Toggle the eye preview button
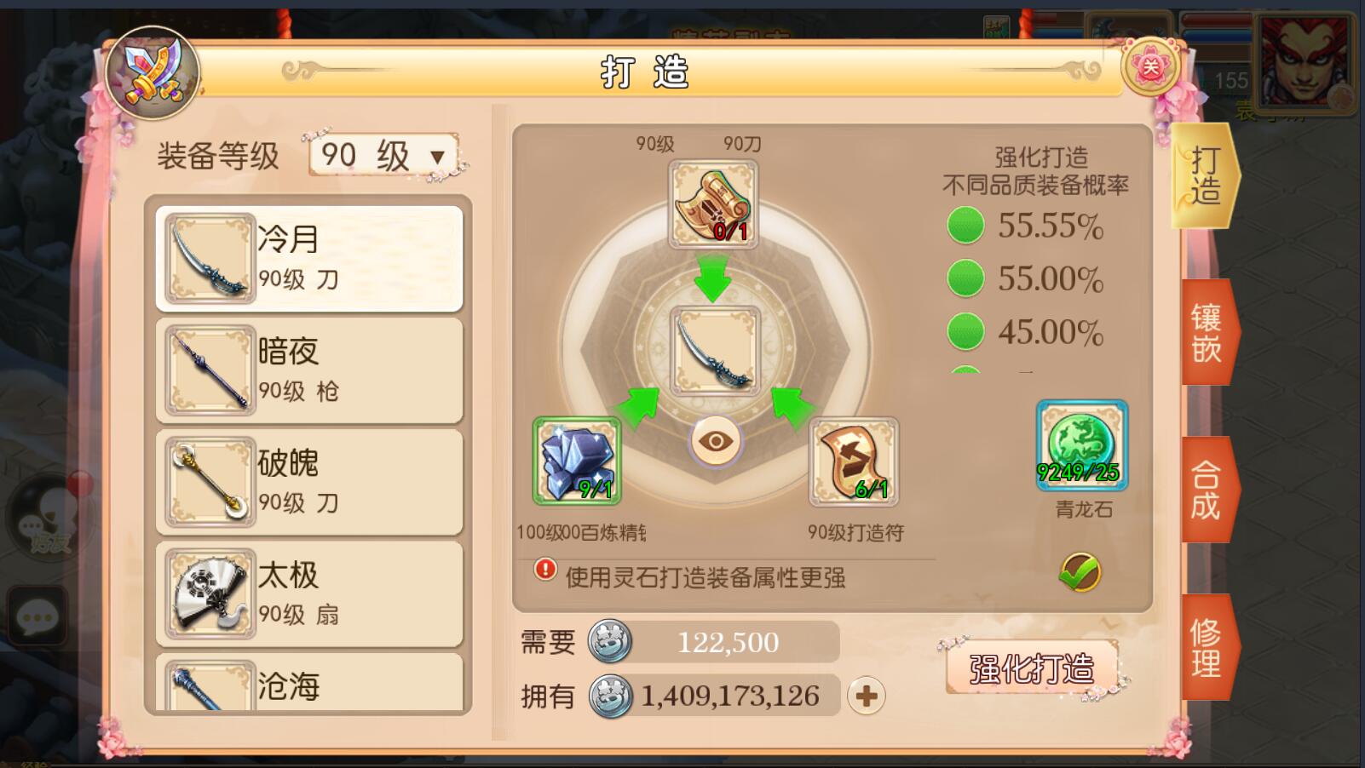Image resolution: width=1365 pixels, height=768 pixels. pos(716,441)
